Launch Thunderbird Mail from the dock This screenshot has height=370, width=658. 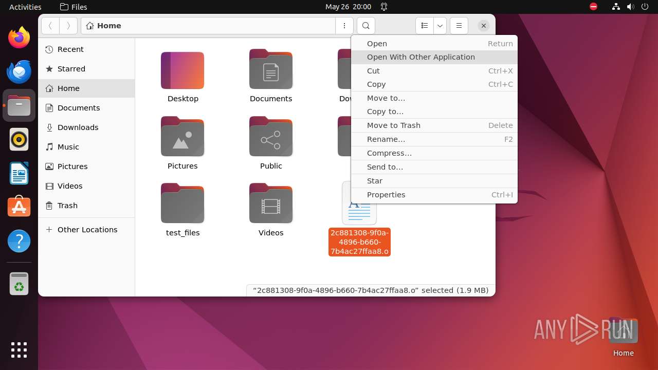point(19,71)
